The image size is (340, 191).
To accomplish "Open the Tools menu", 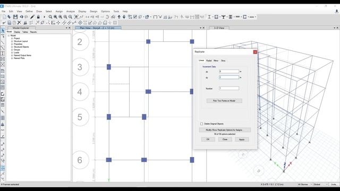I will pyautogui.click(x=116, y=11).
